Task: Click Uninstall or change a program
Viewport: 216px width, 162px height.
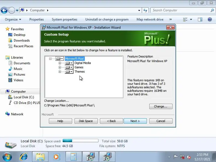Action: (x=107, y=19)
